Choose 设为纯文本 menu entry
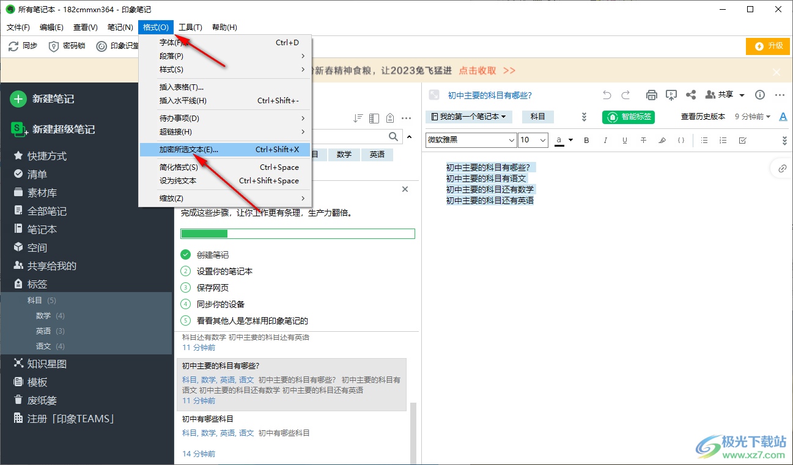This screenshot has height=465, width=793. (x=225, y=181)
